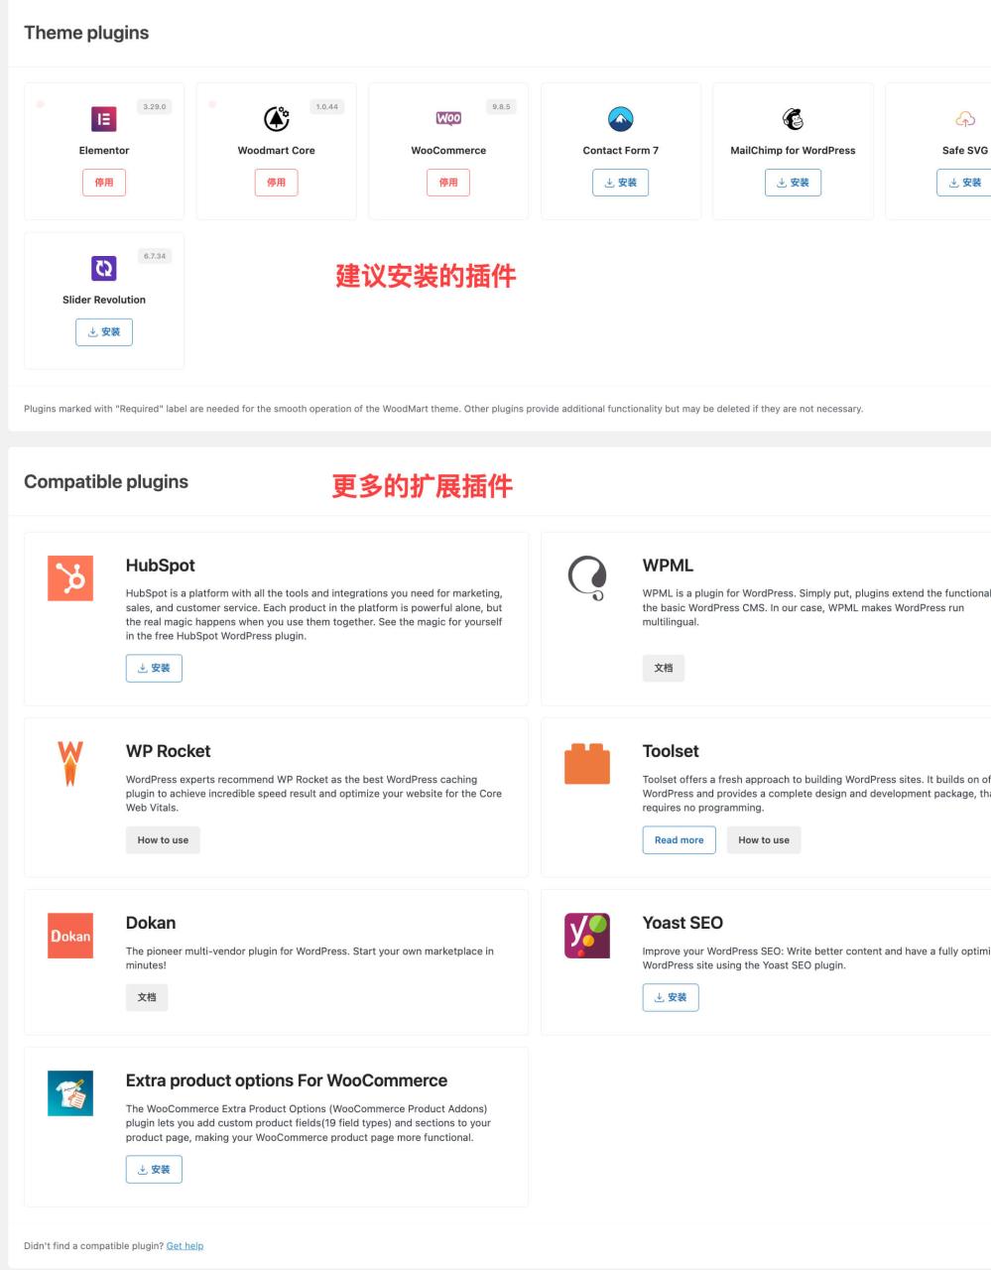This screenshot has width=991, height=1270.
Task: Click Read more for Toolset
Action: (680, 839)
